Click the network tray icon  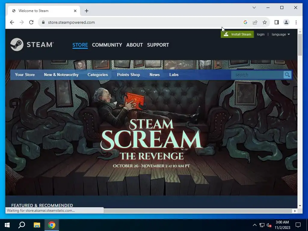[262, 225]
